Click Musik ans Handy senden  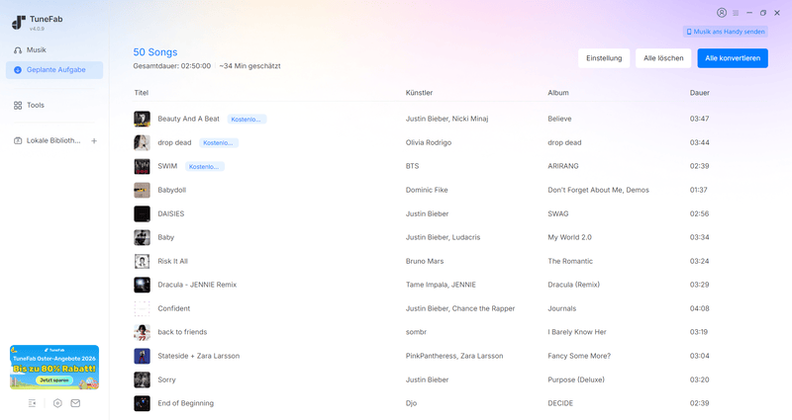pos(726,32)
